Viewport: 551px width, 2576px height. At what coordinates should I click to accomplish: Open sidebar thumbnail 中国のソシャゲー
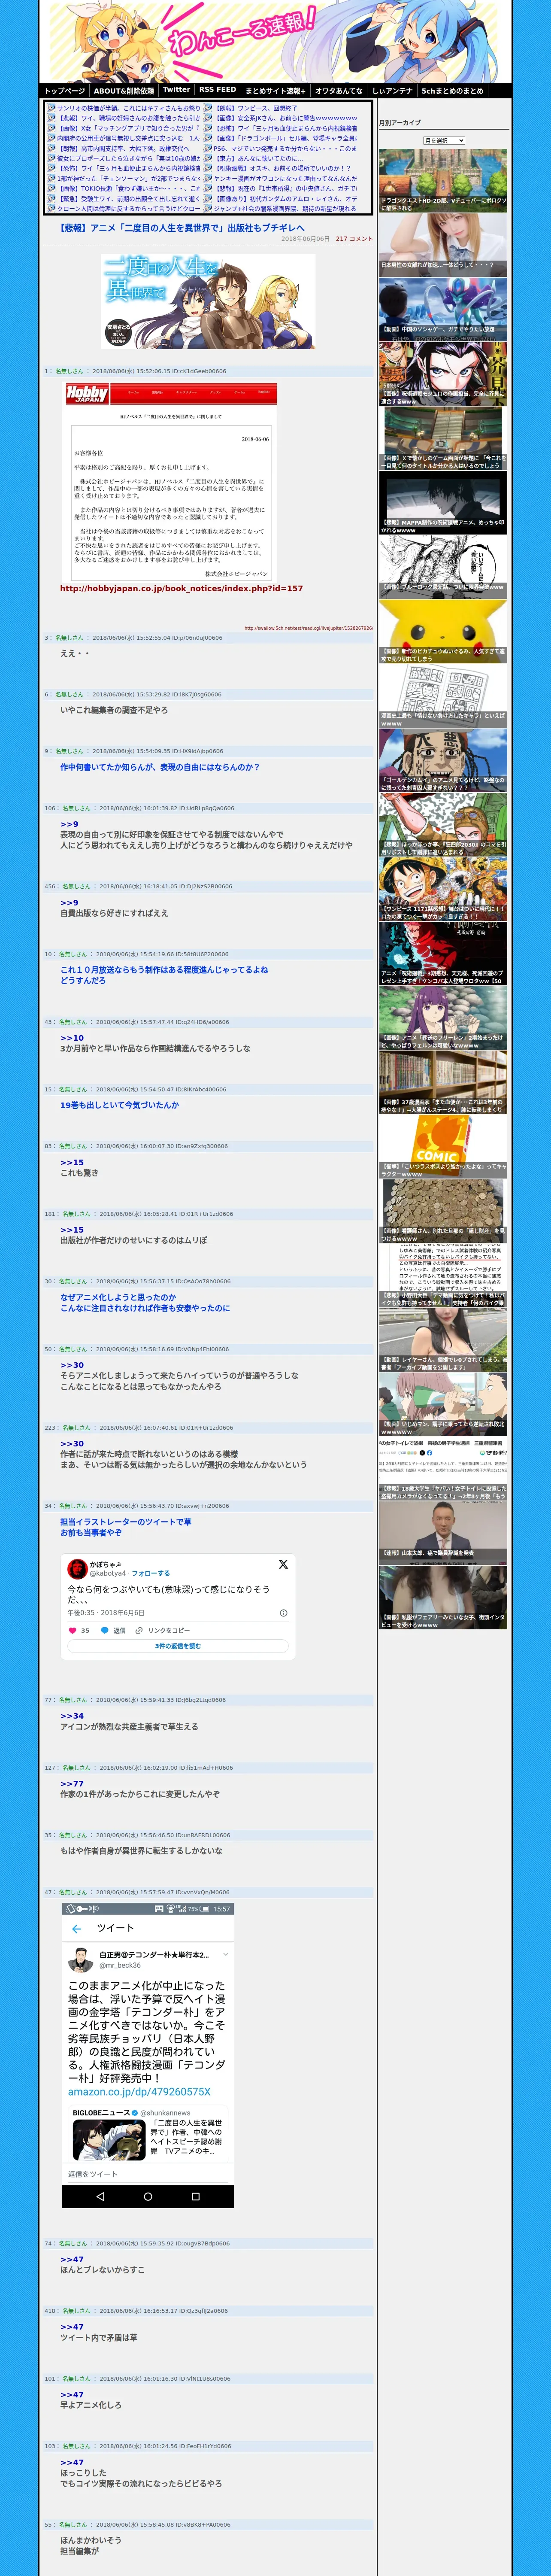(x=443, y=309)
